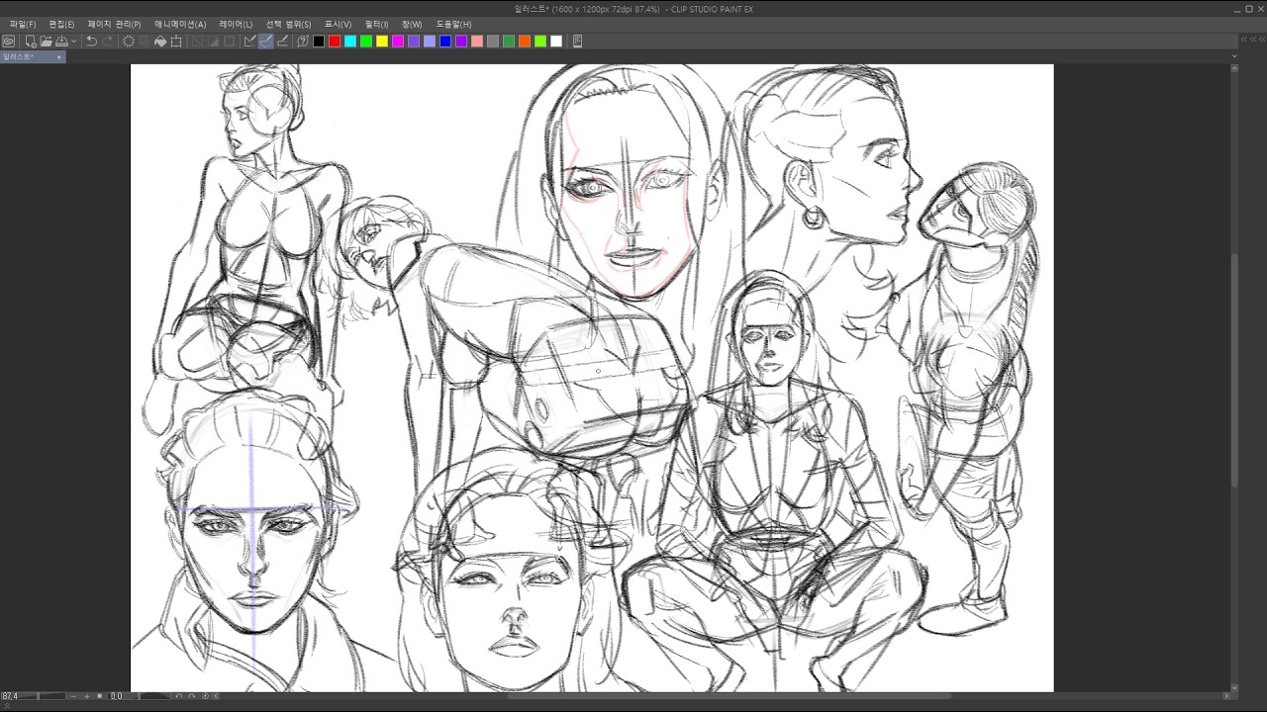Open the 레이어(L) menu
Viewport: 1267px width, 712px height.
click(x=236, y=24)
